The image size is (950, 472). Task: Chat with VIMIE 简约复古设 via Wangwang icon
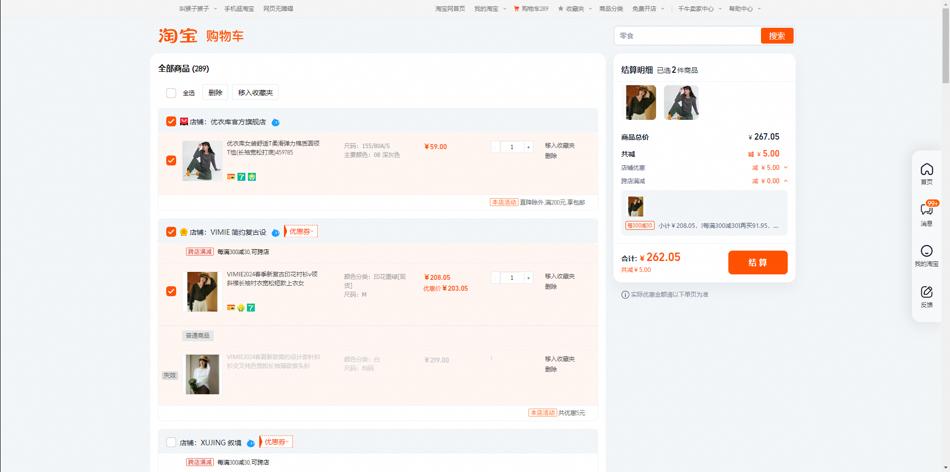click(276, 233)
